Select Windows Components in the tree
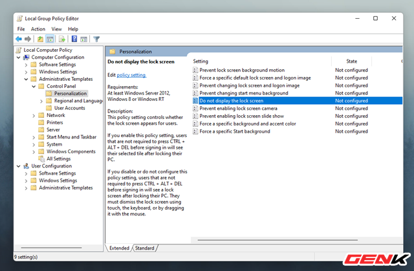414x271 pixels. coord(71,151)
